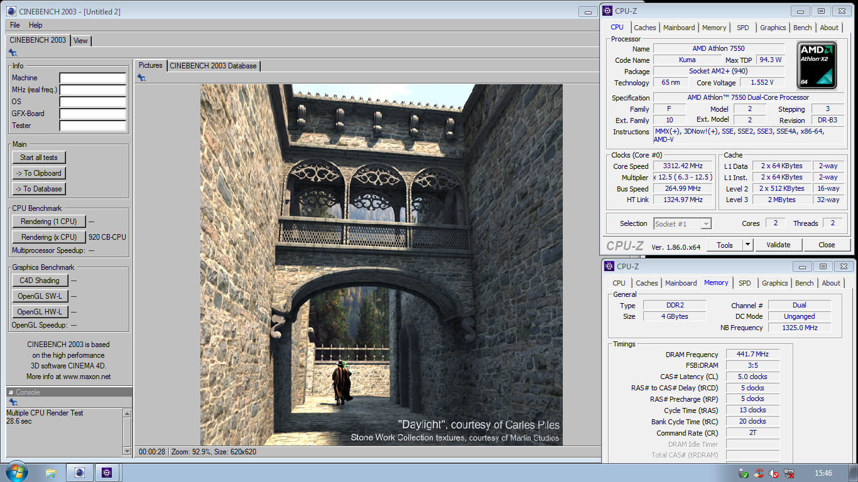The width and height of the screenshot is (858, 482).
Task: Click the Tools button in CPU-Z
Action: (x=725, y=245)
